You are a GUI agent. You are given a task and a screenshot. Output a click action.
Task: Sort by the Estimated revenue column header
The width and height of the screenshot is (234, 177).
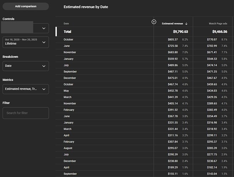[172, 24]
